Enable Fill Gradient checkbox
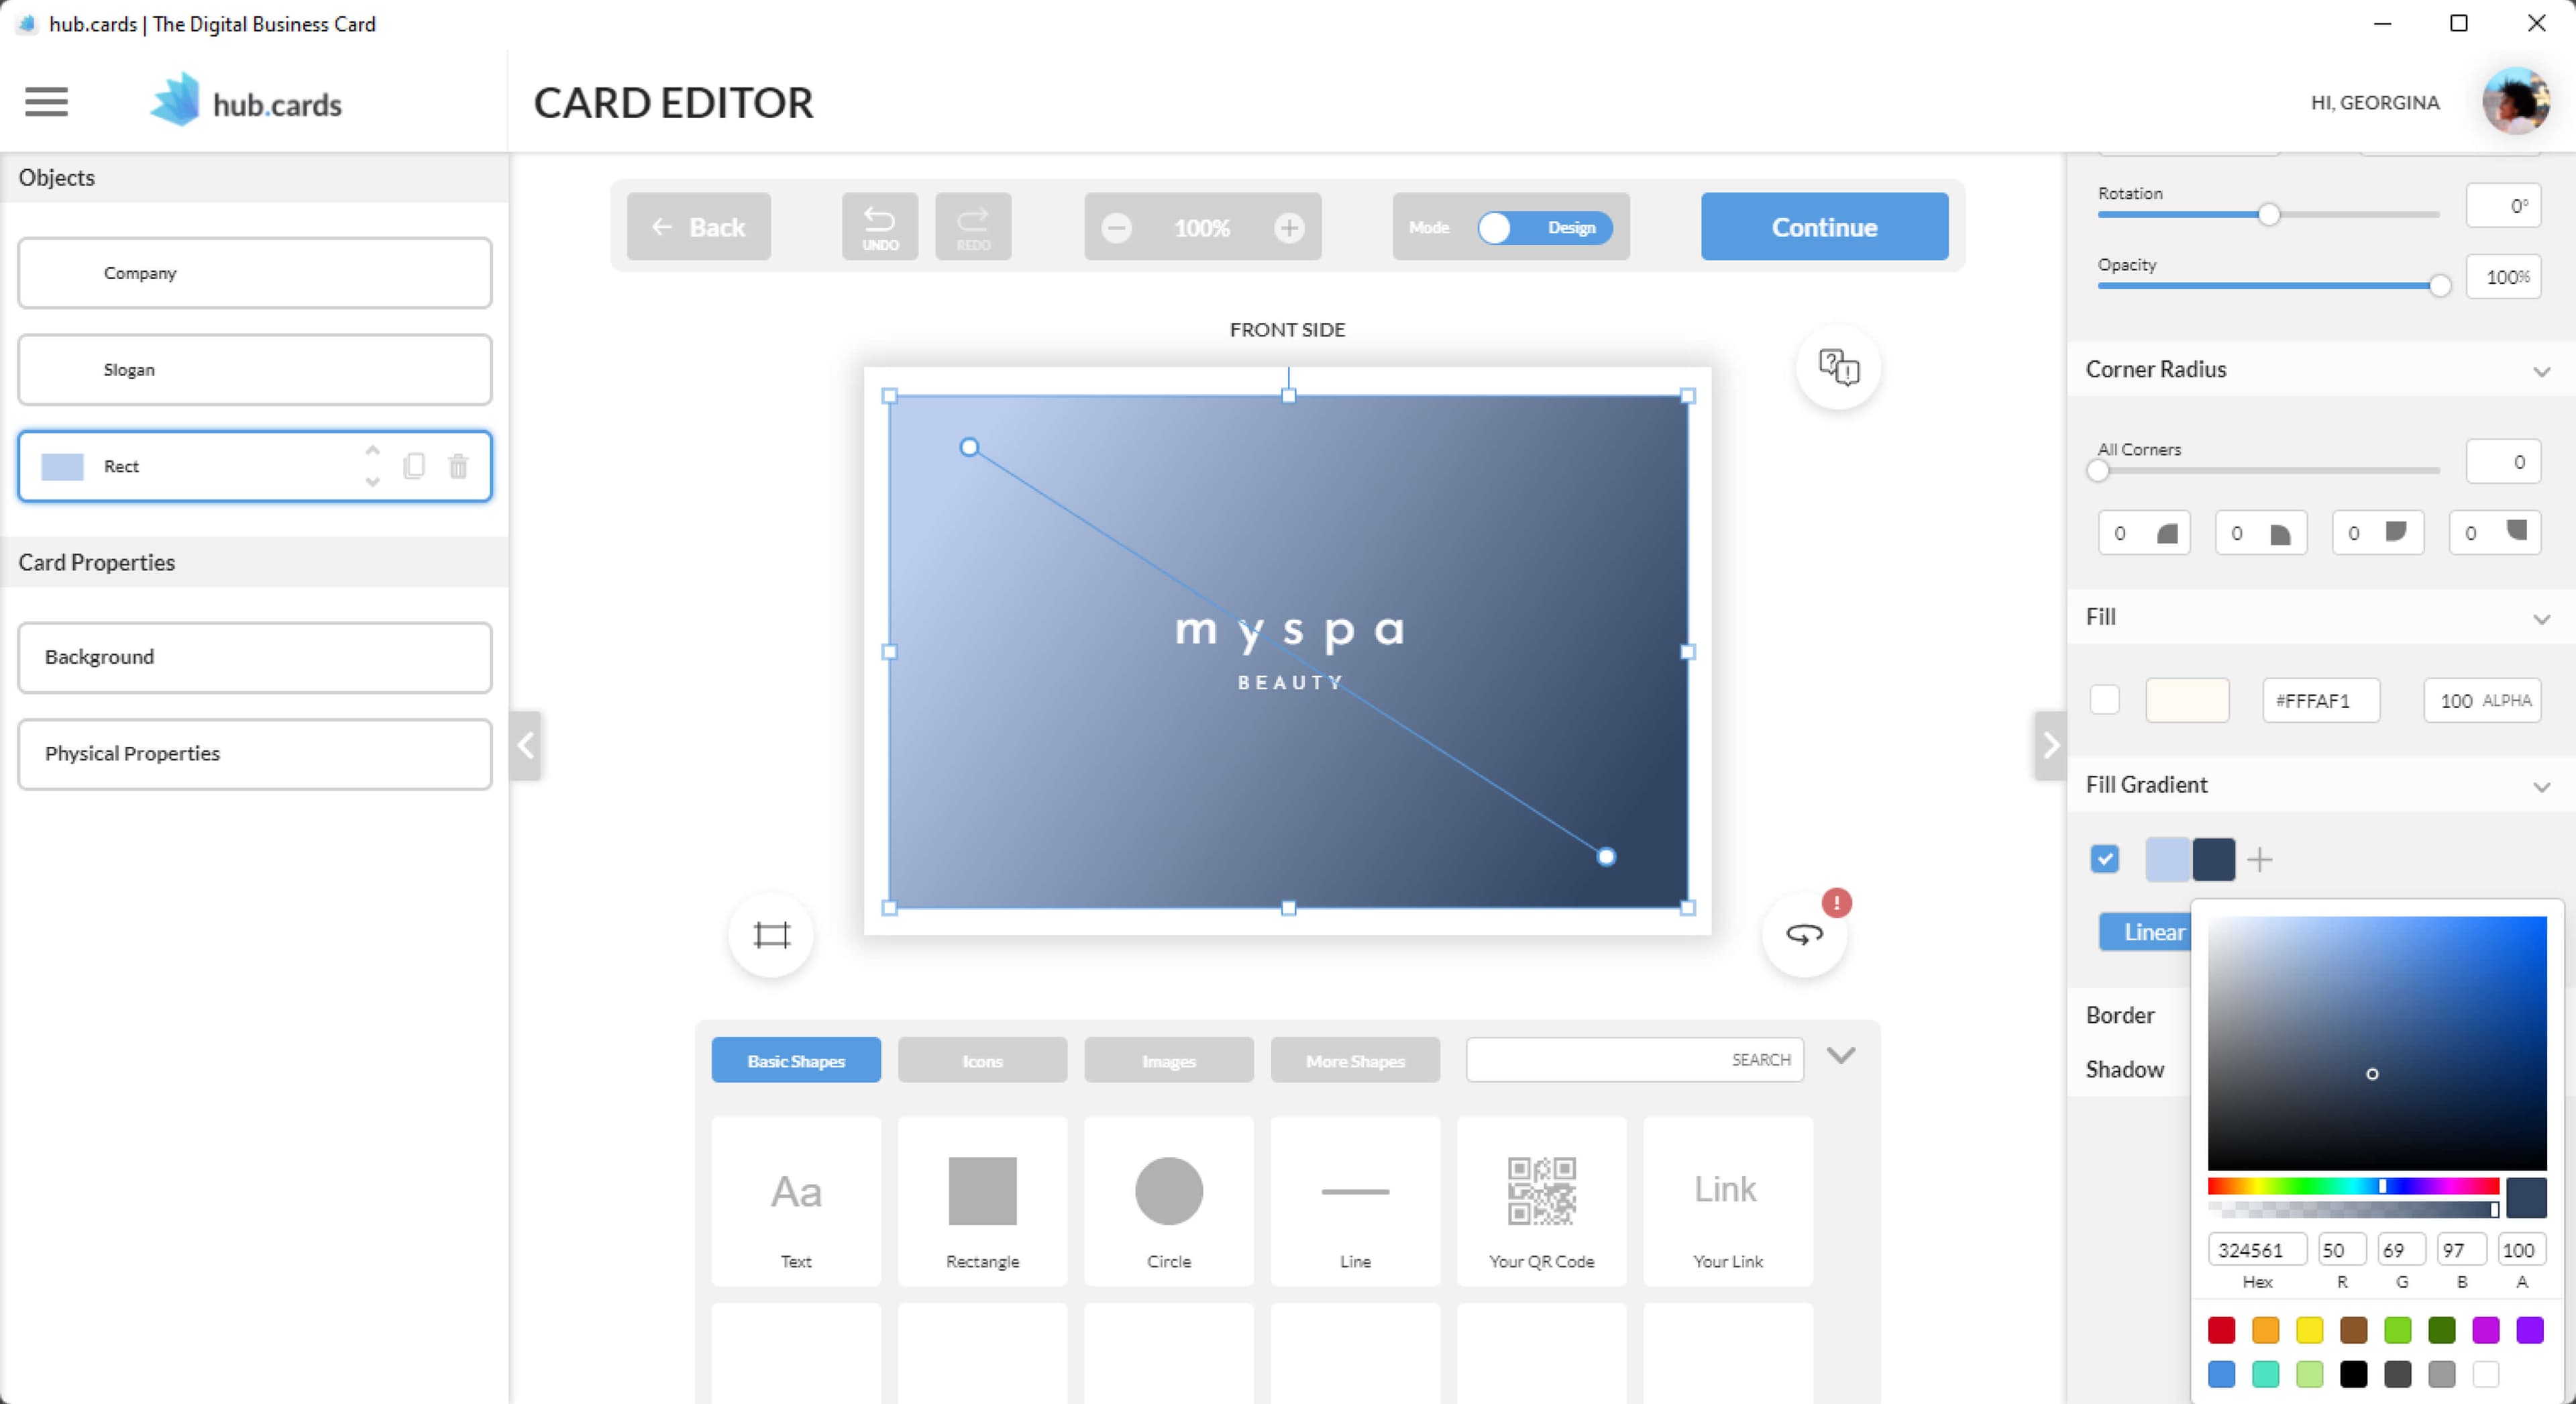The image size is (2576, 1404). (x=2106, y=859)
